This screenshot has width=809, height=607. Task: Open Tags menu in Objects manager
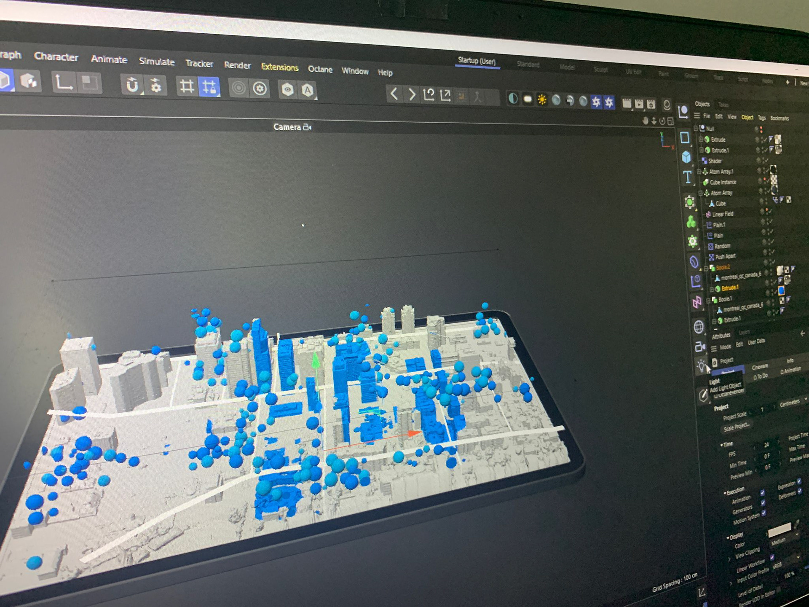[x=762, y=118]
